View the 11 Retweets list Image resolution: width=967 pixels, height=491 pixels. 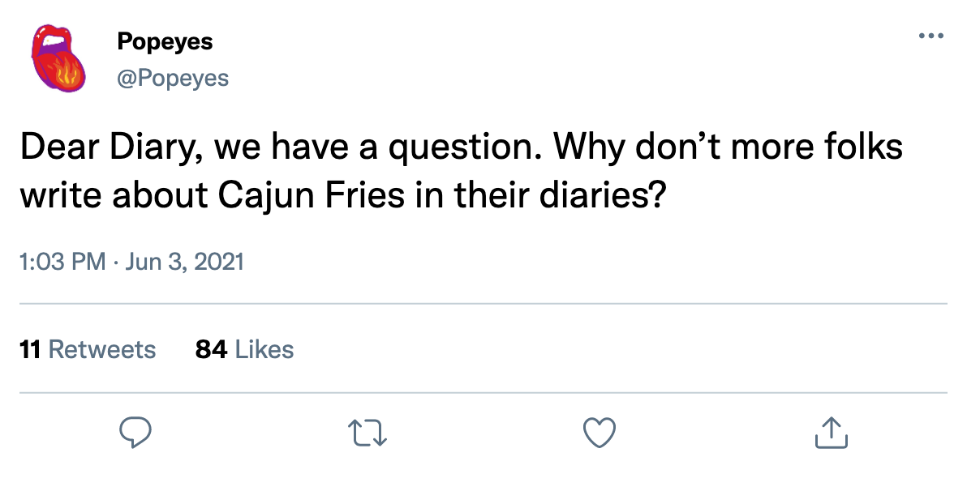tap(88, 349)
